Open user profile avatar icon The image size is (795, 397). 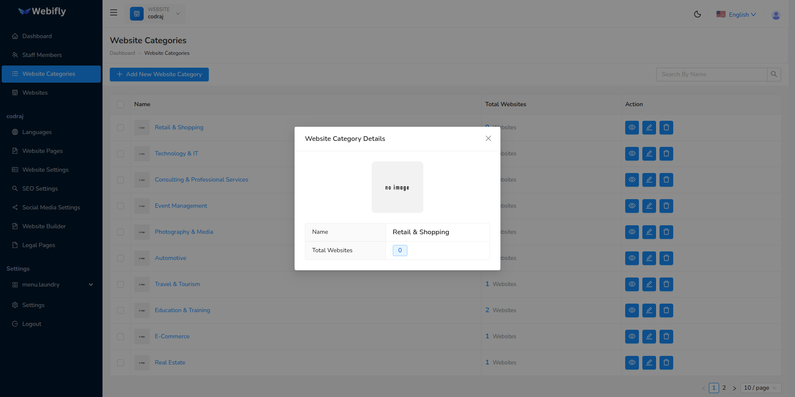pos(776,15)
